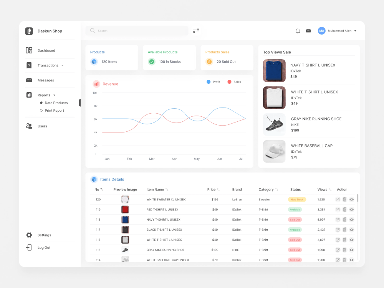Select the Print Report radio option
The height and width of the screenshot is (288, 384).
[x=41, y=111]
